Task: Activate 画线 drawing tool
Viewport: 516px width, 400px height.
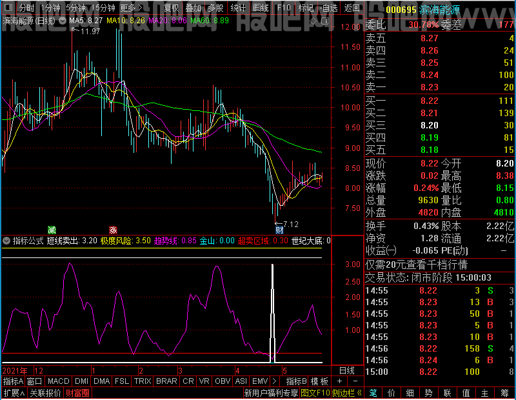Action: click(261, 8)
